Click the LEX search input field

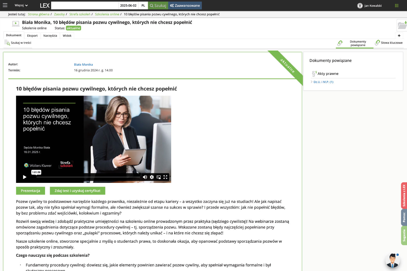click(x=85, y=6)
